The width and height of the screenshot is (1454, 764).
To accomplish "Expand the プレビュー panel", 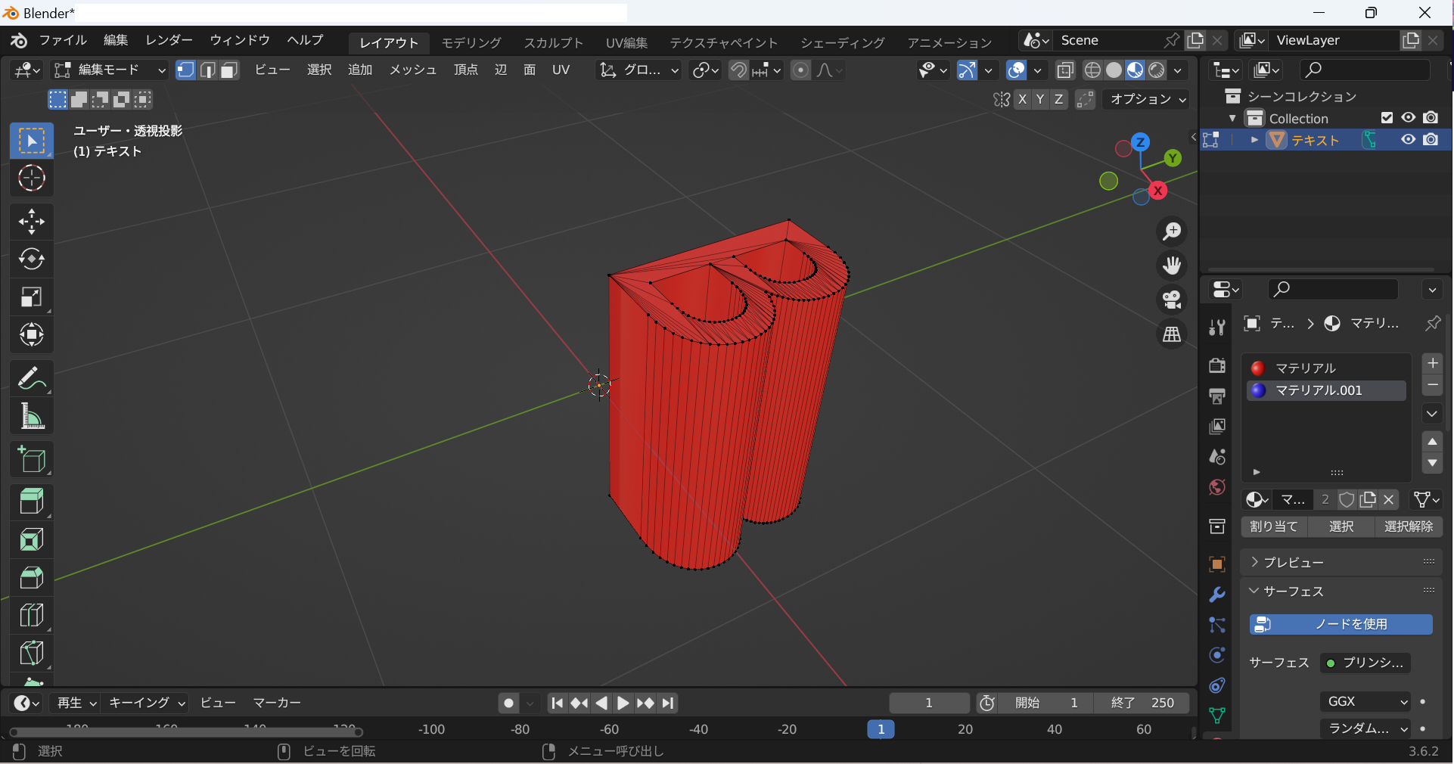I will click(1294, 562).
